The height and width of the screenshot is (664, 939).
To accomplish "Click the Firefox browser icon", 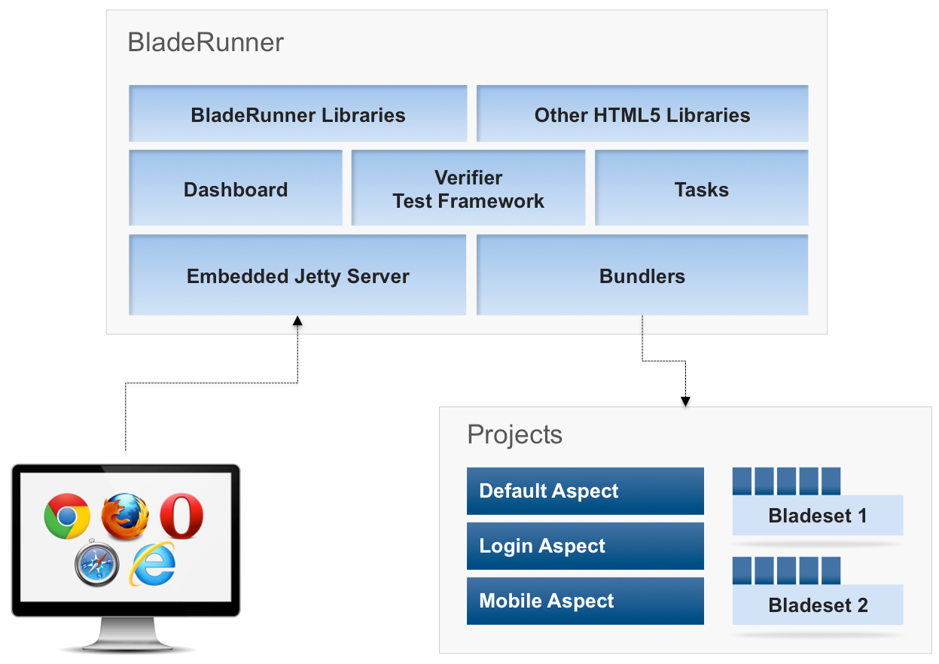I will 125,516.
